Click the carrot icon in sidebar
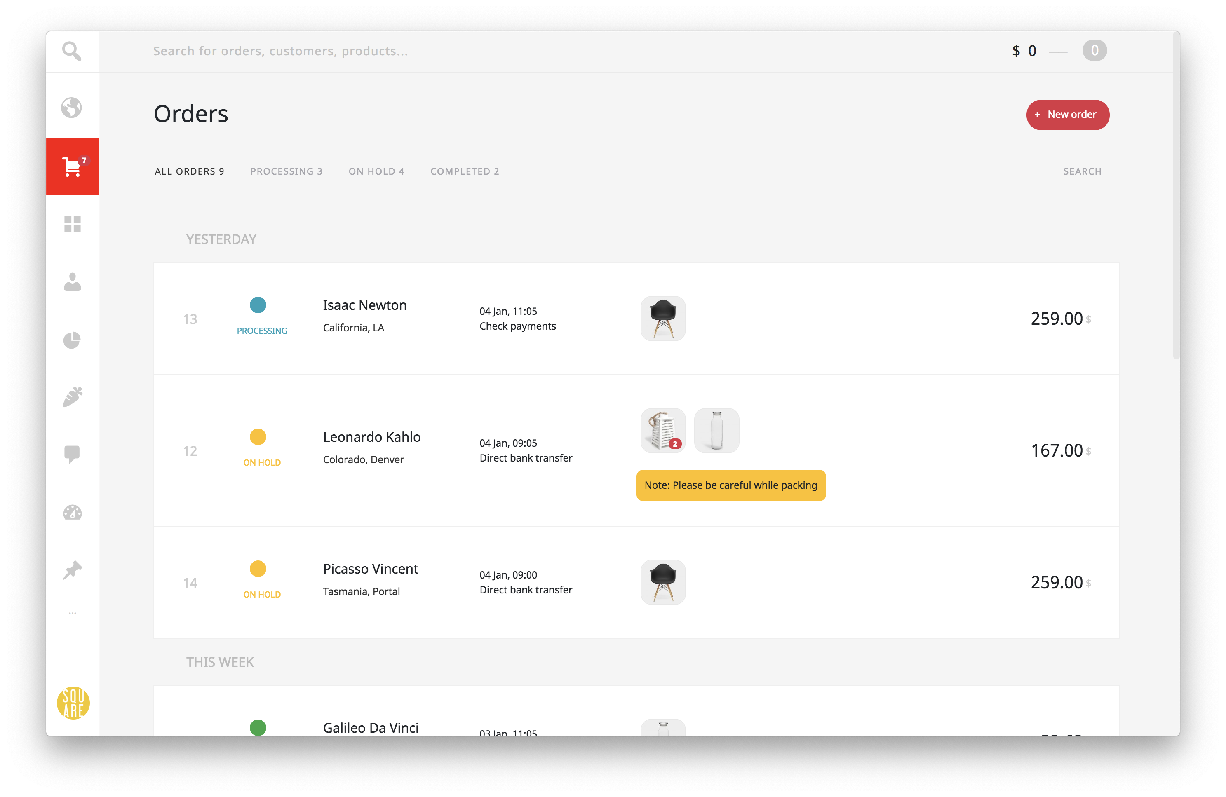The height and width of the screenshot is (797, 1226). click(x=72, y=397)
